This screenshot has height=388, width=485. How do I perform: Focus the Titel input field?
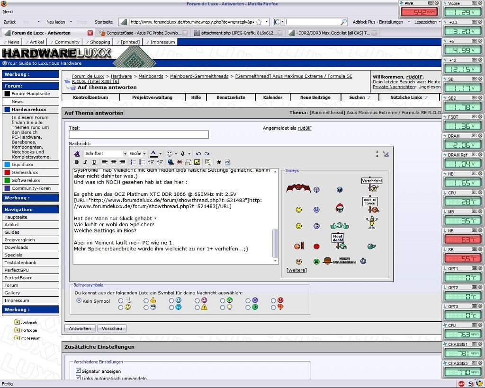pos(139,134)
